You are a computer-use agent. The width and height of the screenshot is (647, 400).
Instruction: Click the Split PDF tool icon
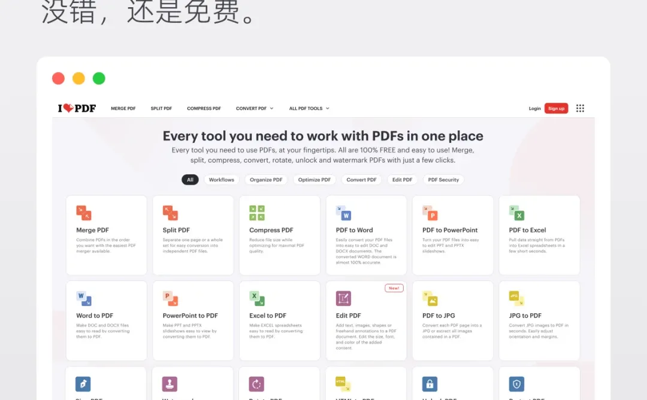click(x=170, y=213)
